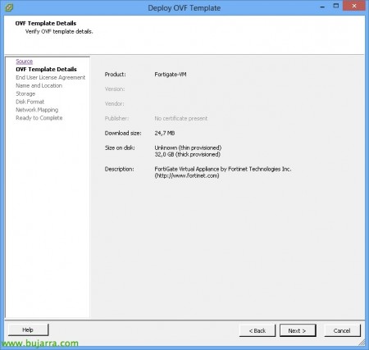Select End User License Agreement step
Screen dimensions: 369x350
(x=51, y=77)
